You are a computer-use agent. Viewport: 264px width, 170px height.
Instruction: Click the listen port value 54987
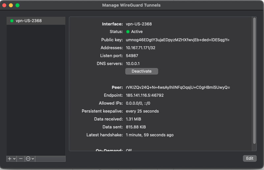[132, 56]
